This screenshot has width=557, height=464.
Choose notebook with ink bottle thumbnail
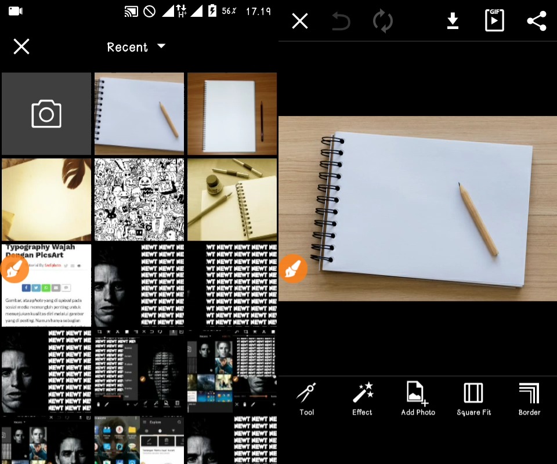(232, 200)
